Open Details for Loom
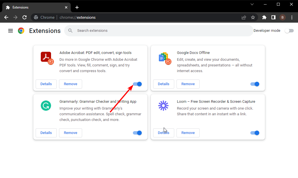298x178 pixels. pyautogui.click(x=163, y=133)
